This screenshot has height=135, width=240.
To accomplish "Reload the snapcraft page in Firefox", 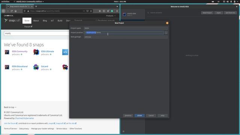I will [12, 11].
